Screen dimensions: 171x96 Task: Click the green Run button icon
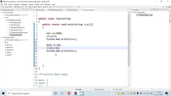click(30, 7)
